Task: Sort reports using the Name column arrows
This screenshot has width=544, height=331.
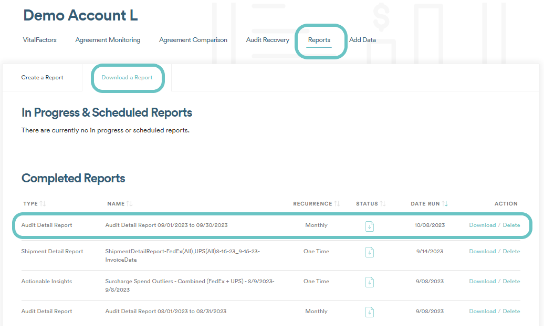Action: pyautogui.click(x=129, y=204)
